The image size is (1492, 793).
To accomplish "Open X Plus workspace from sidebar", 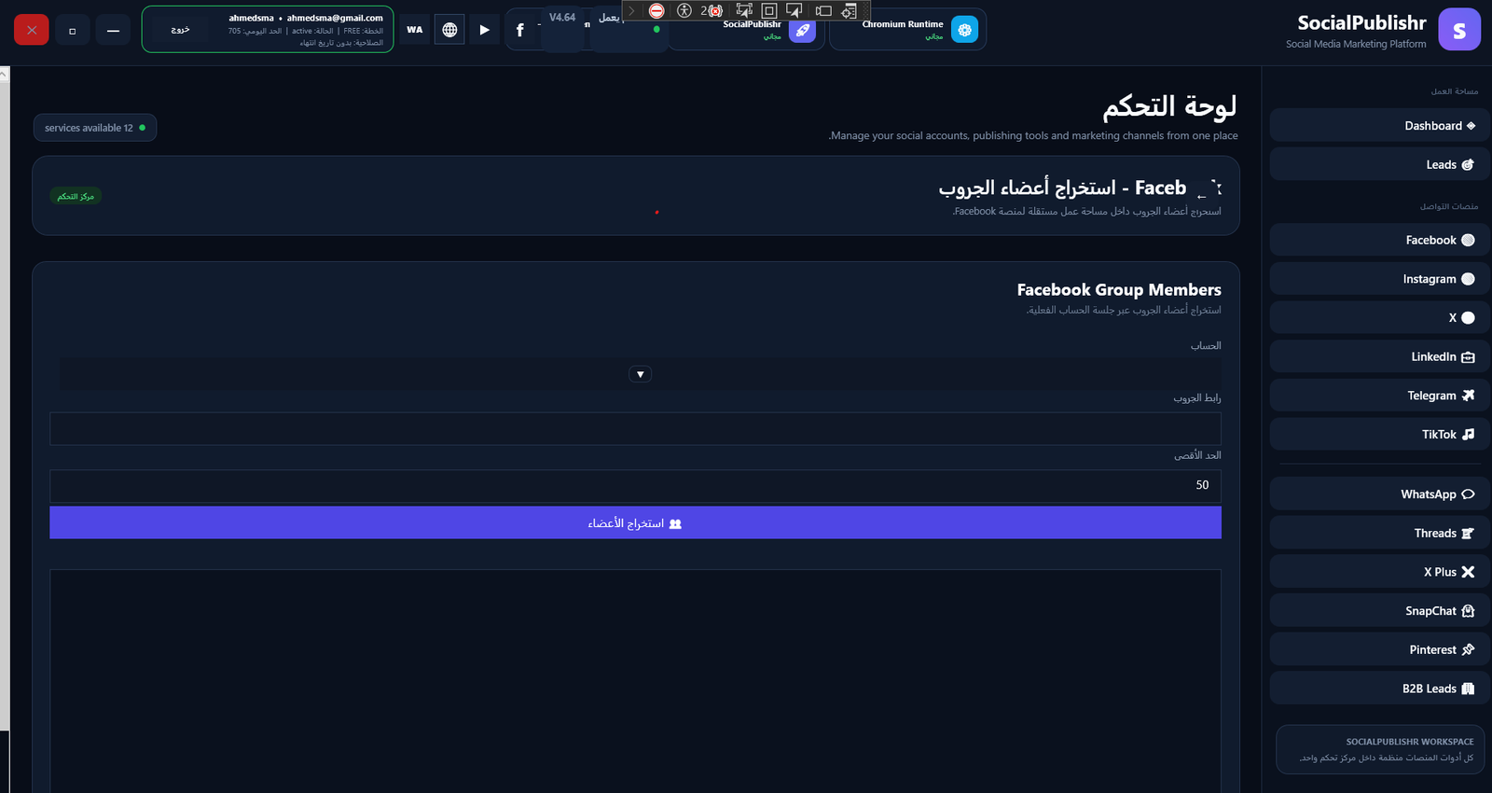I will (x=1379, y=572).
